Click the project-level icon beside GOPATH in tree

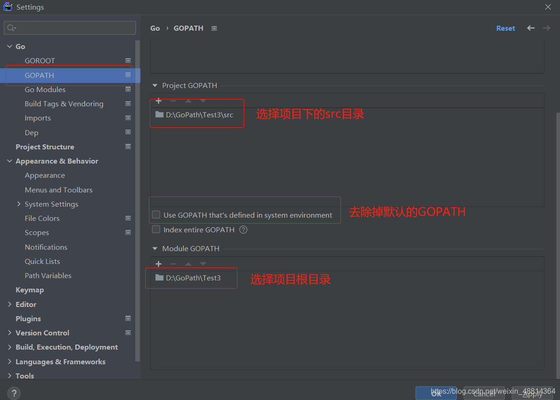coord(128,75)
